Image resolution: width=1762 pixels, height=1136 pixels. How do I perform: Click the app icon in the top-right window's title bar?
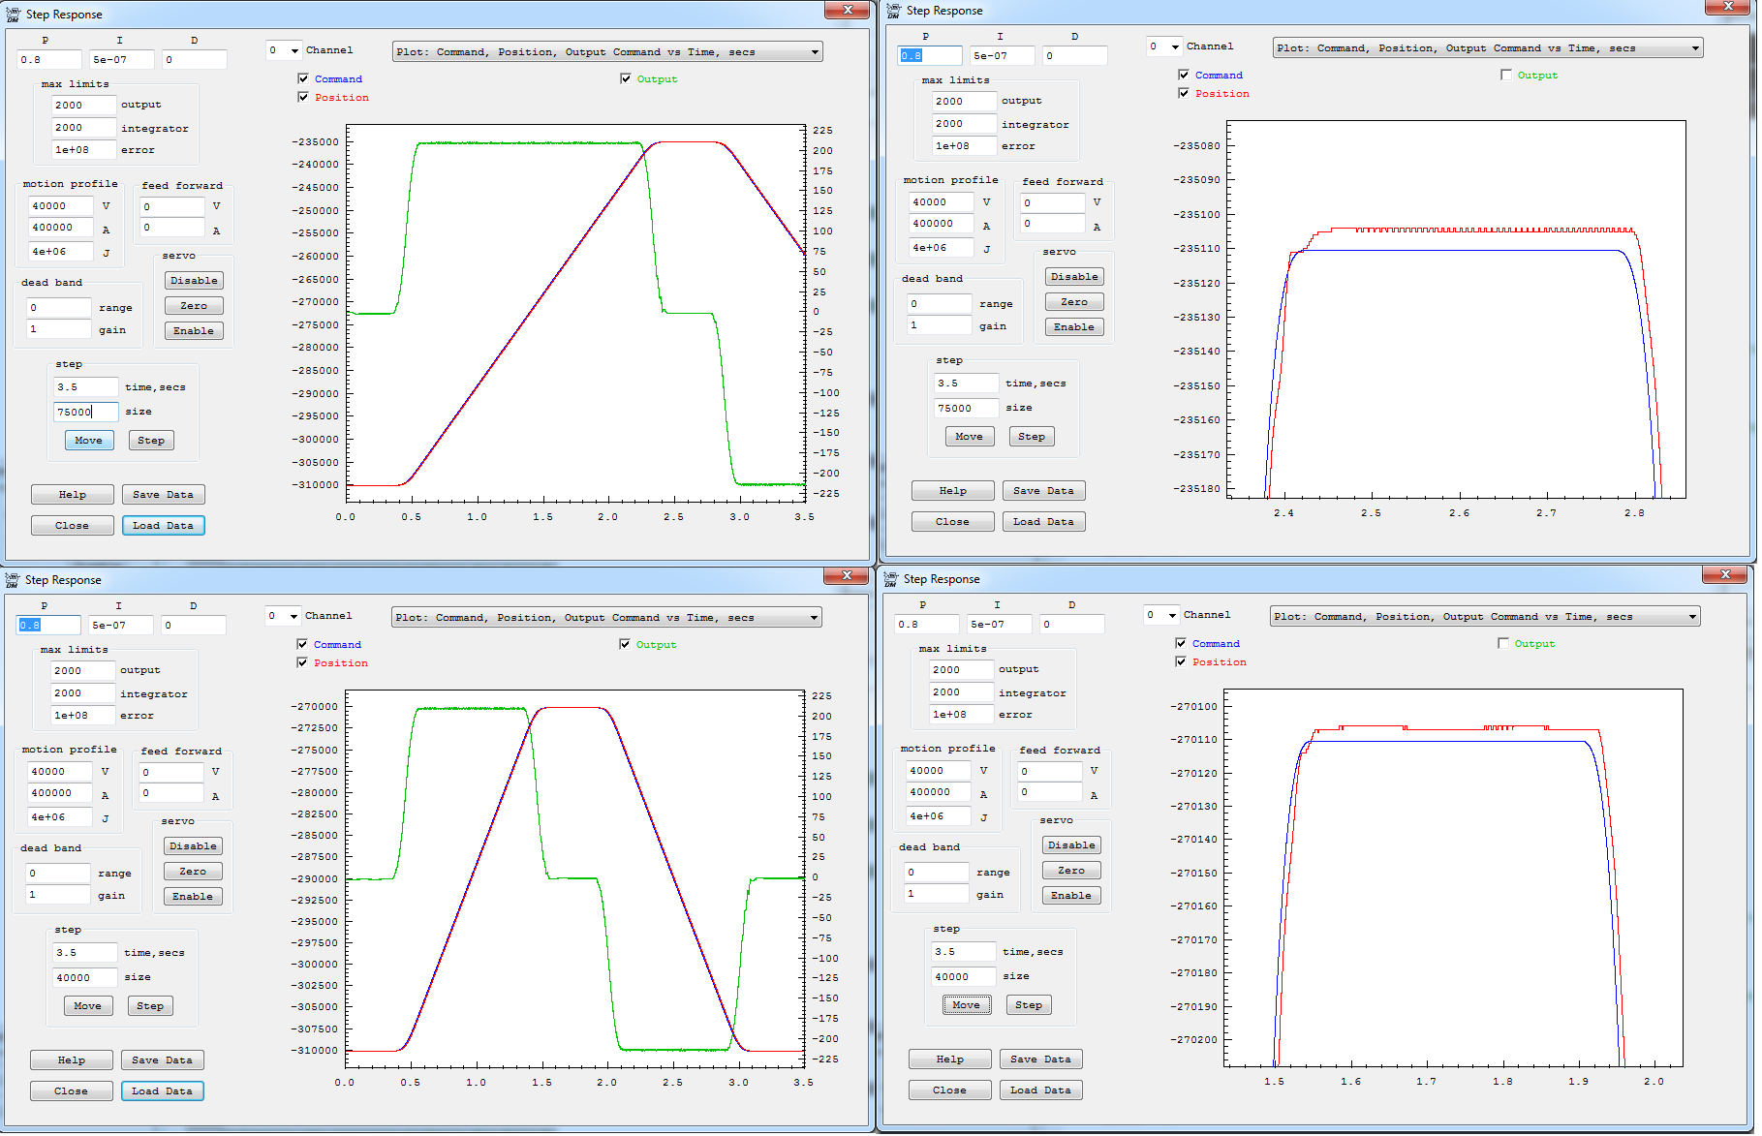[893, 11]
